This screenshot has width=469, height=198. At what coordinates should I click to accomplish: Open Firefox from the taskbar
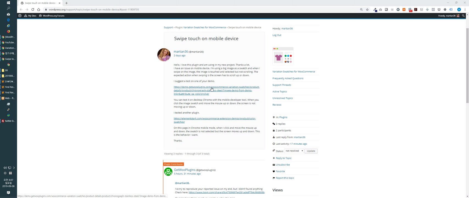click(x=9, y=31)
